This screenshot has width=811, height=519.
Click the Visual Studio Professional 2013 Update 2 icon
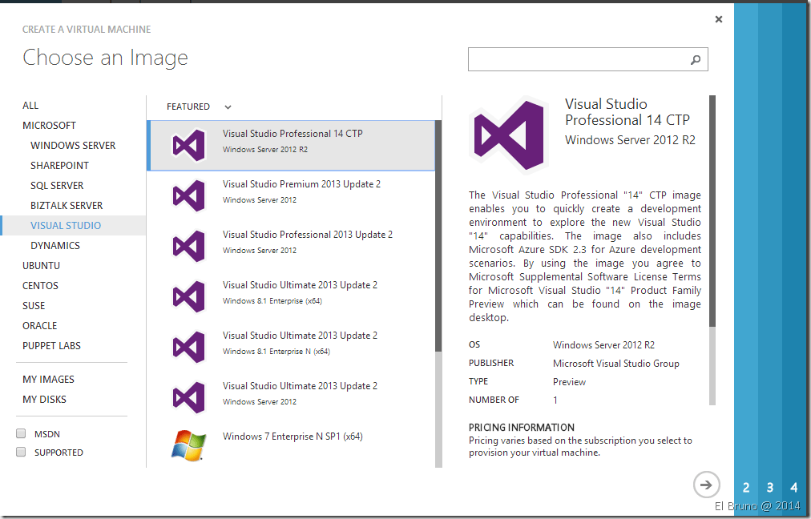pos(188,246)
